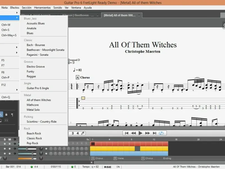Screen dimensions: 225x169
Task: Mute the yellow track
Action: 10,149
